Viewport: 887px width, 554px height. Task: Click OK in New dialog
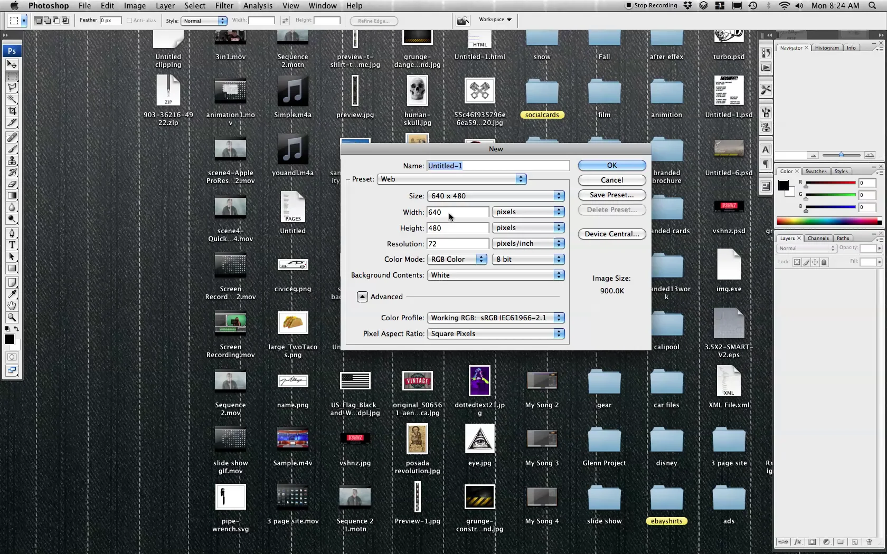(612, 165)
